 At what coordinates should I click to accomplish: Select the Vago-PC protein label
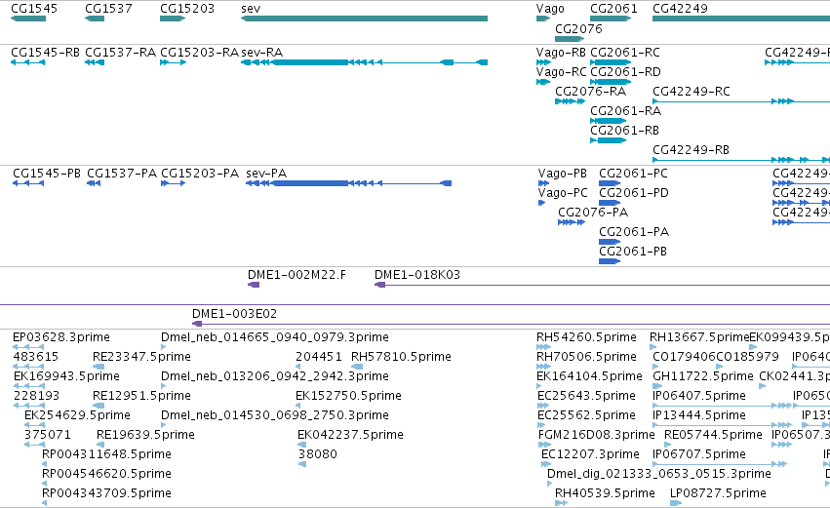[x=563, y=193]
